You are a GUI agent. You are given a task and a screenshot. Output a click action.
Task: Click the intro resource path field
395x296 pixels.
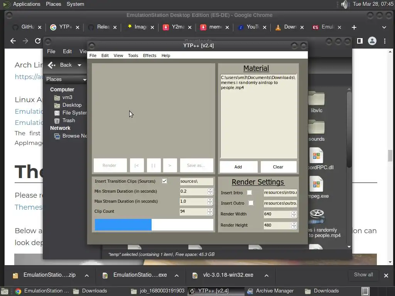(280, 193)
